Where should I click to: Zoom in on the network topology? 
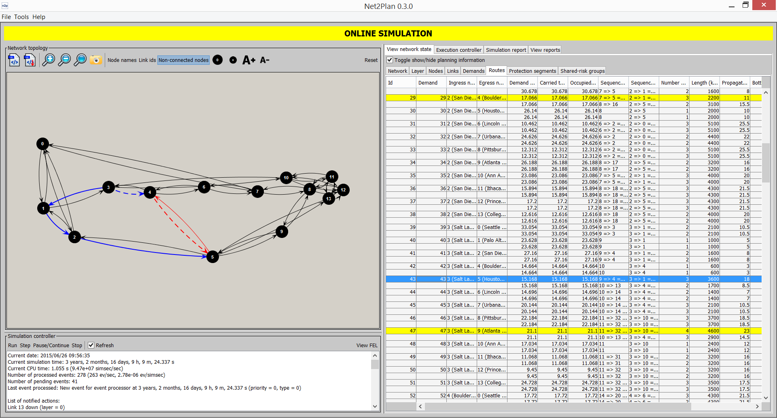49,60
